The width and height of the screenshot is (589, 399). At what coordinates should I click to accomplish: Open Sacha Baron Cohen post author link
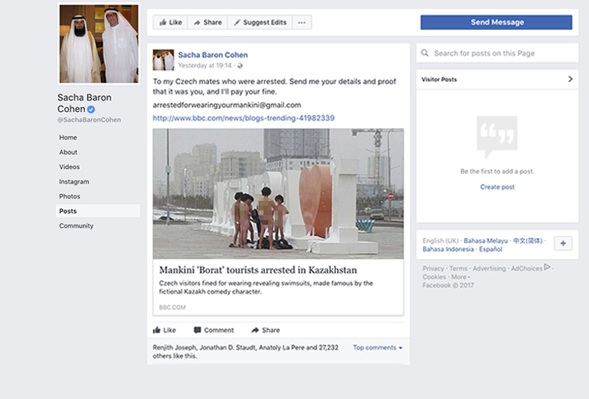213,55
